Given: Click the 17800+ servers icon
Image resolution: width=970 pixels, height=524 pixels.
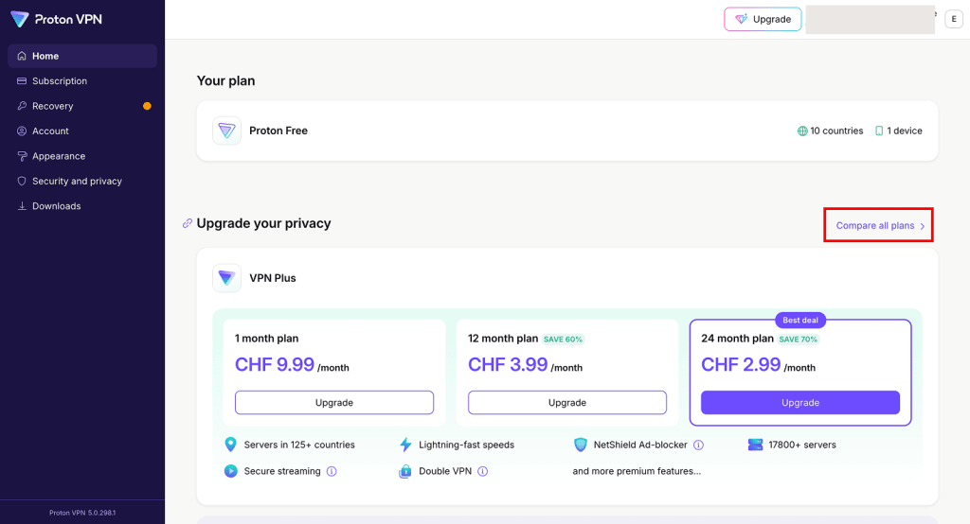Looking at the screenshot, I should pyautogui.click(x=755, y=445).
